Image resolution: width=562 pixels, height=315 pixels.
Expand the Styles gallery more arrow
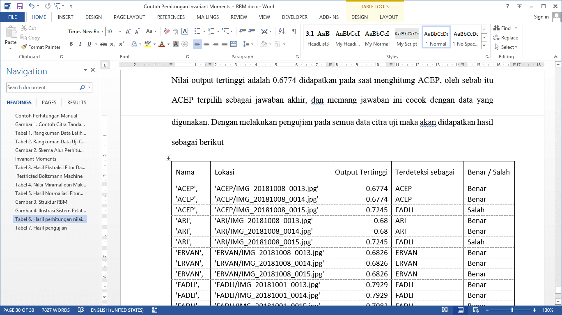pyautogui.click(x=484, y=45)
